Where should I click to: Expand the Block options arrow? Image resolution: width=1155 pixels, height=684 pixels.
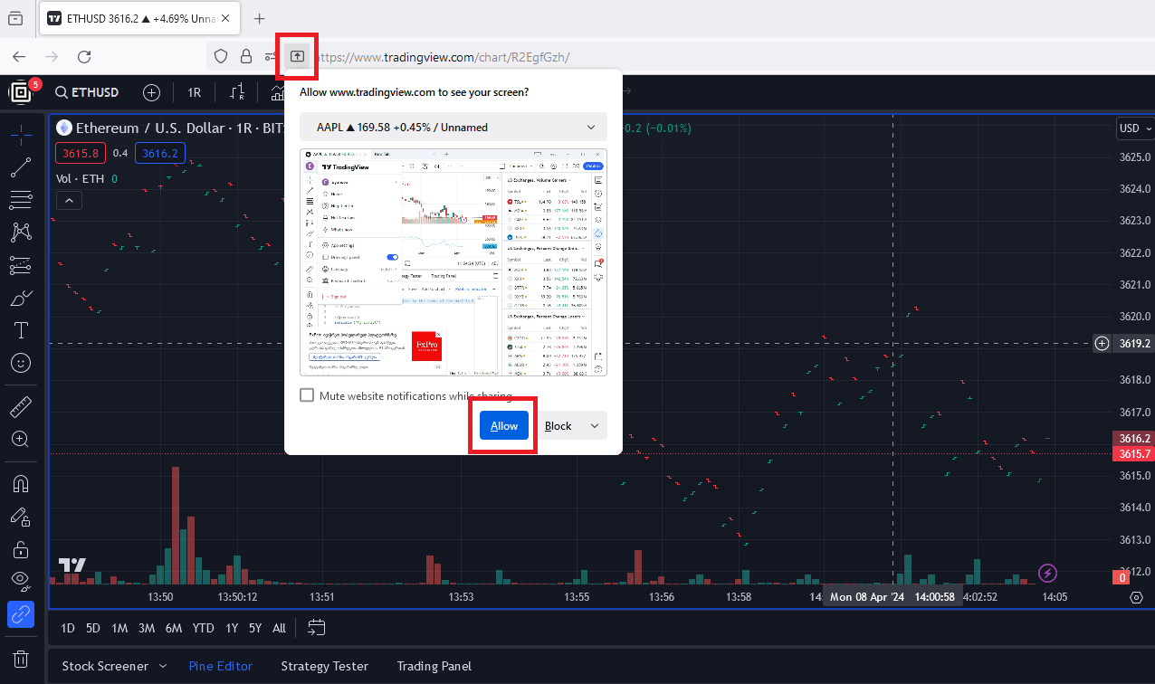[595, 425]
